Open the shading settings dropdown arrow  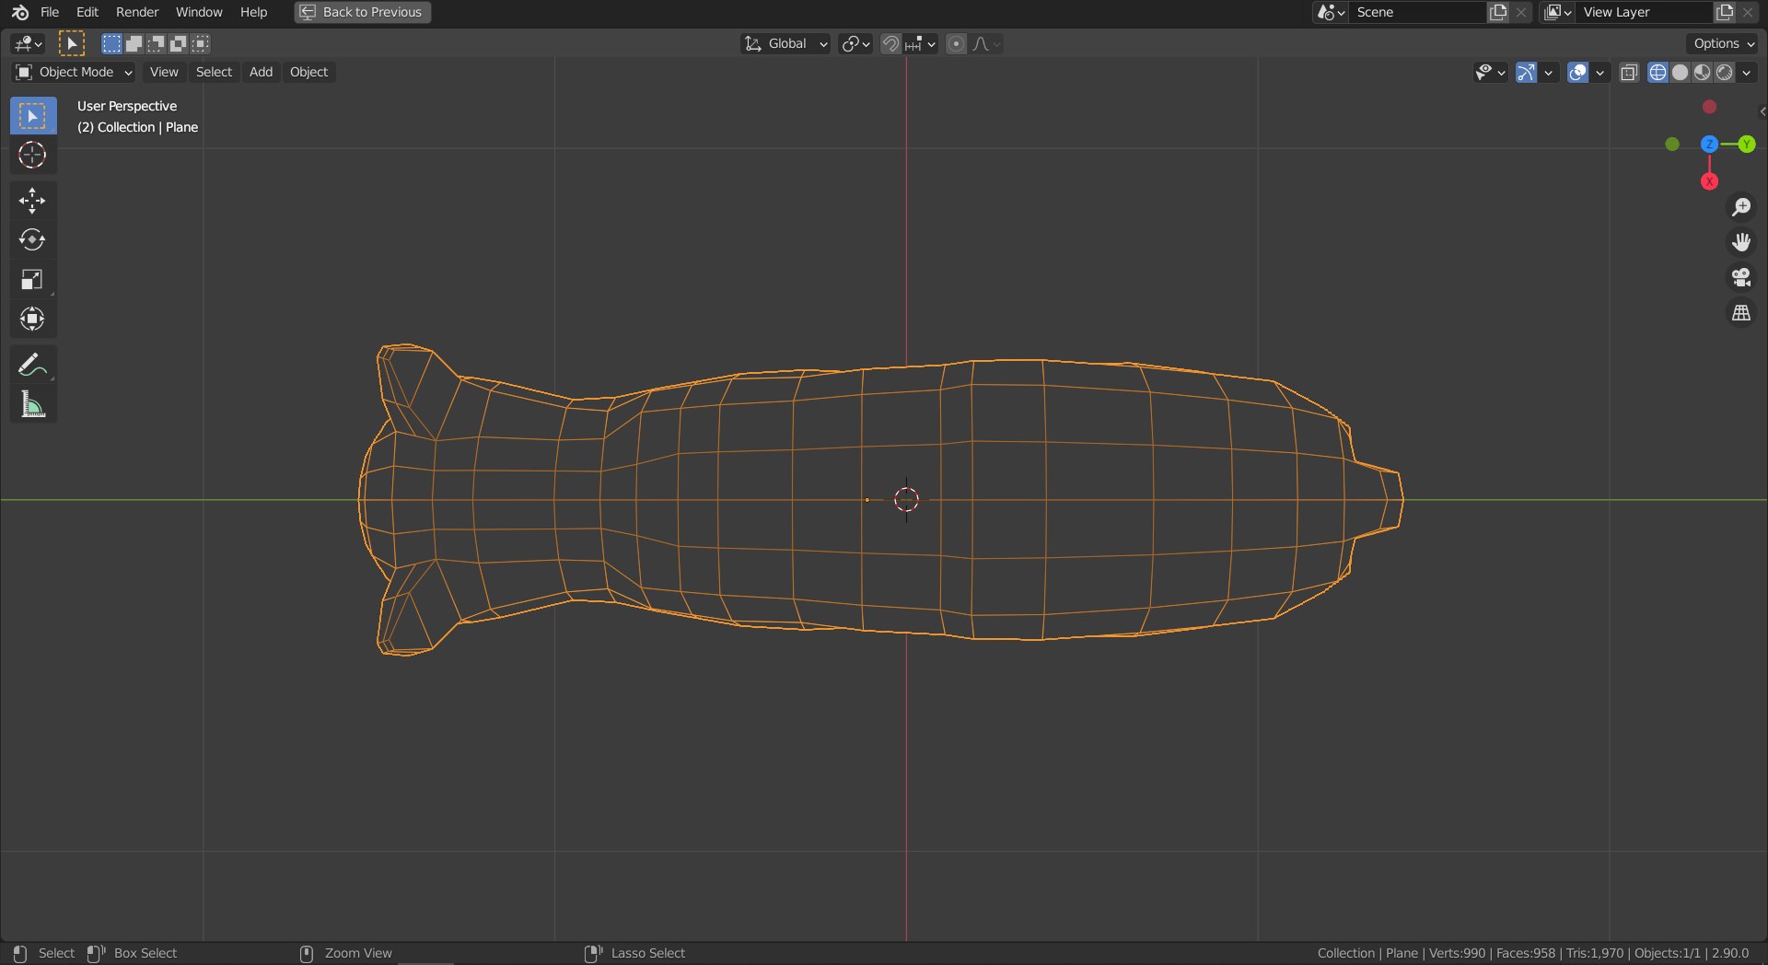1747,72
